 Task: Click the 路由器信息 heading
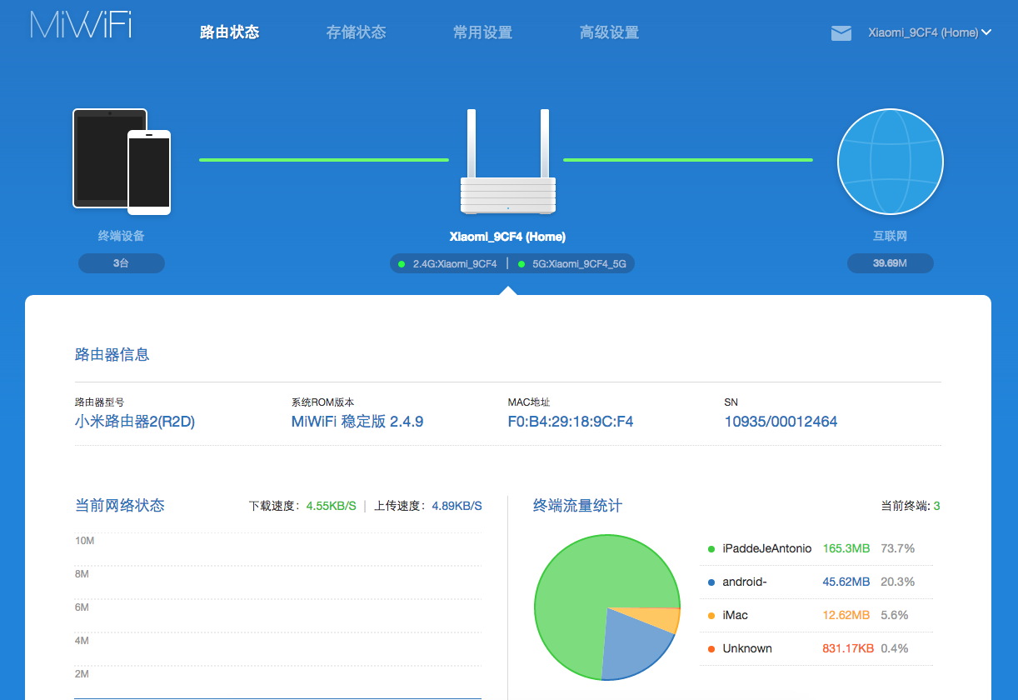112,354
